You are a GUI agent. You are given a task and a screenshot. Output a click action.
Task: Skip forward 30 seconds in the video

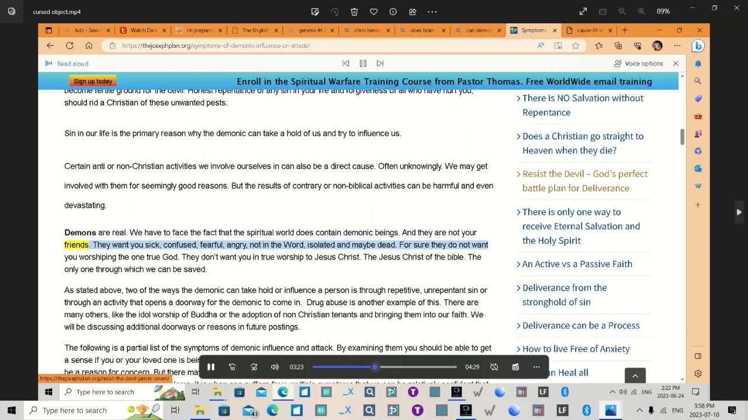(x=254, y=367)
